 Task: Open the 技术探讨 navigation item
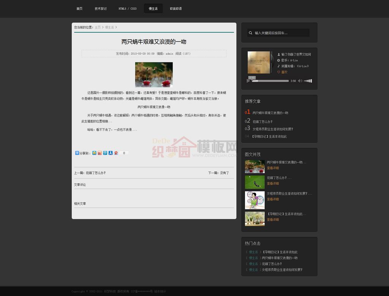101,8
